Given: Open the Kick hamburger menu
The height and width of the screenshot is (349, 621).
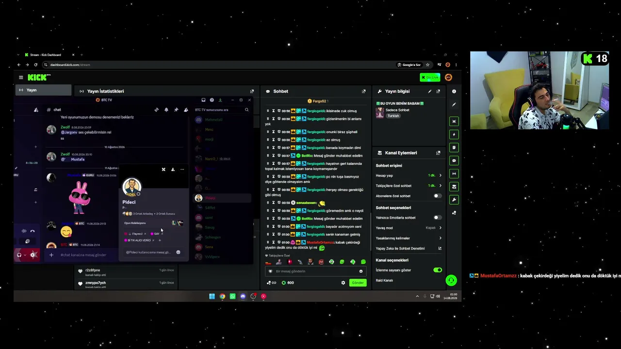Looking at the screenshot, I should [21, 78].
